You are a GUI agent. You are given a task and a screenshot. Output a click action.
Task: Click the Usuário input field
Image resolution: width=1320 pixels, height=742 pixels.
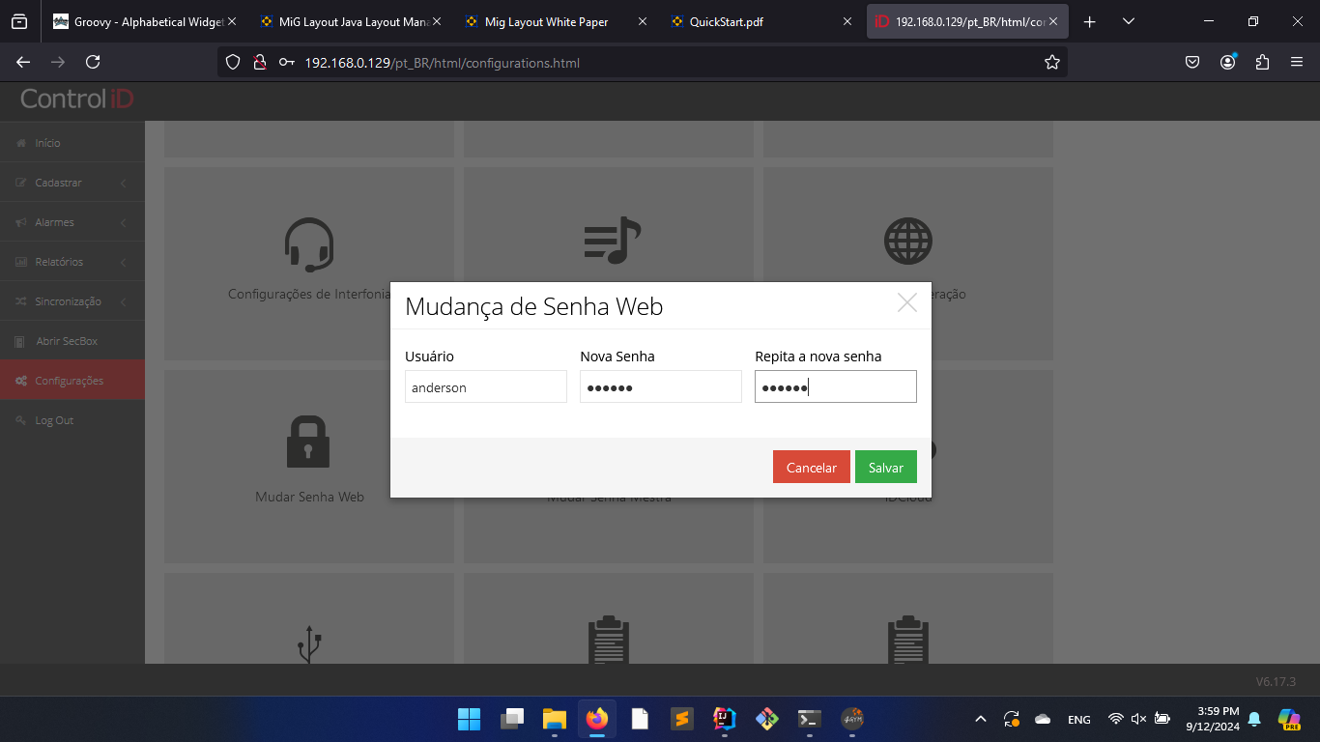(x=485, y=387)
